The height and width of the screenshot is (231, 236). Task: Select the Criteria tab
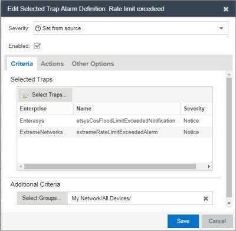22,64
